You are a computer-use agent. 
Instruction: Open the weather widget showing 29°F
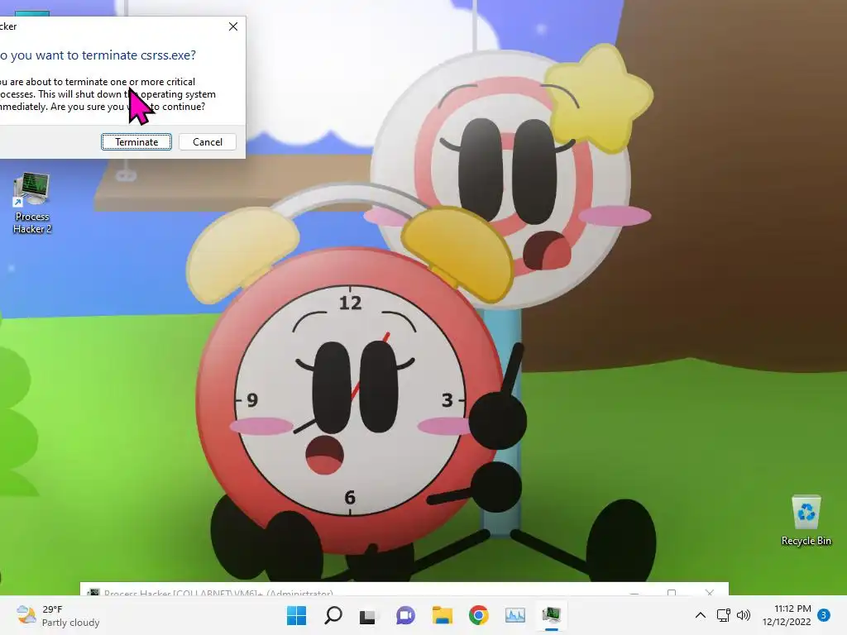click(58, 615)
